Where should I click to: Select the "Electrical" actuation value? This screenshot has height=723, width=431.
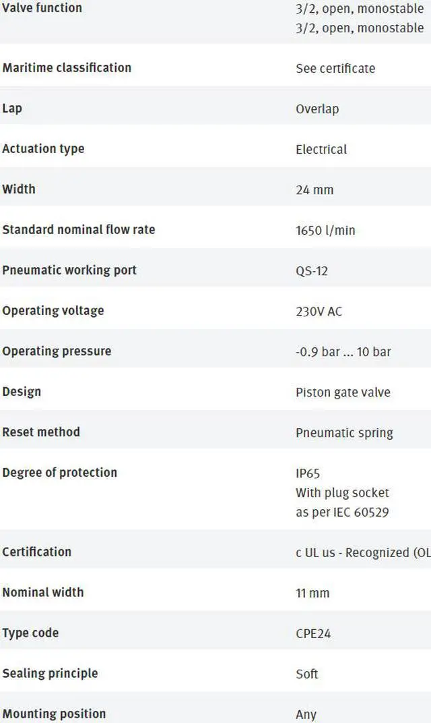(x=321, y=149)
